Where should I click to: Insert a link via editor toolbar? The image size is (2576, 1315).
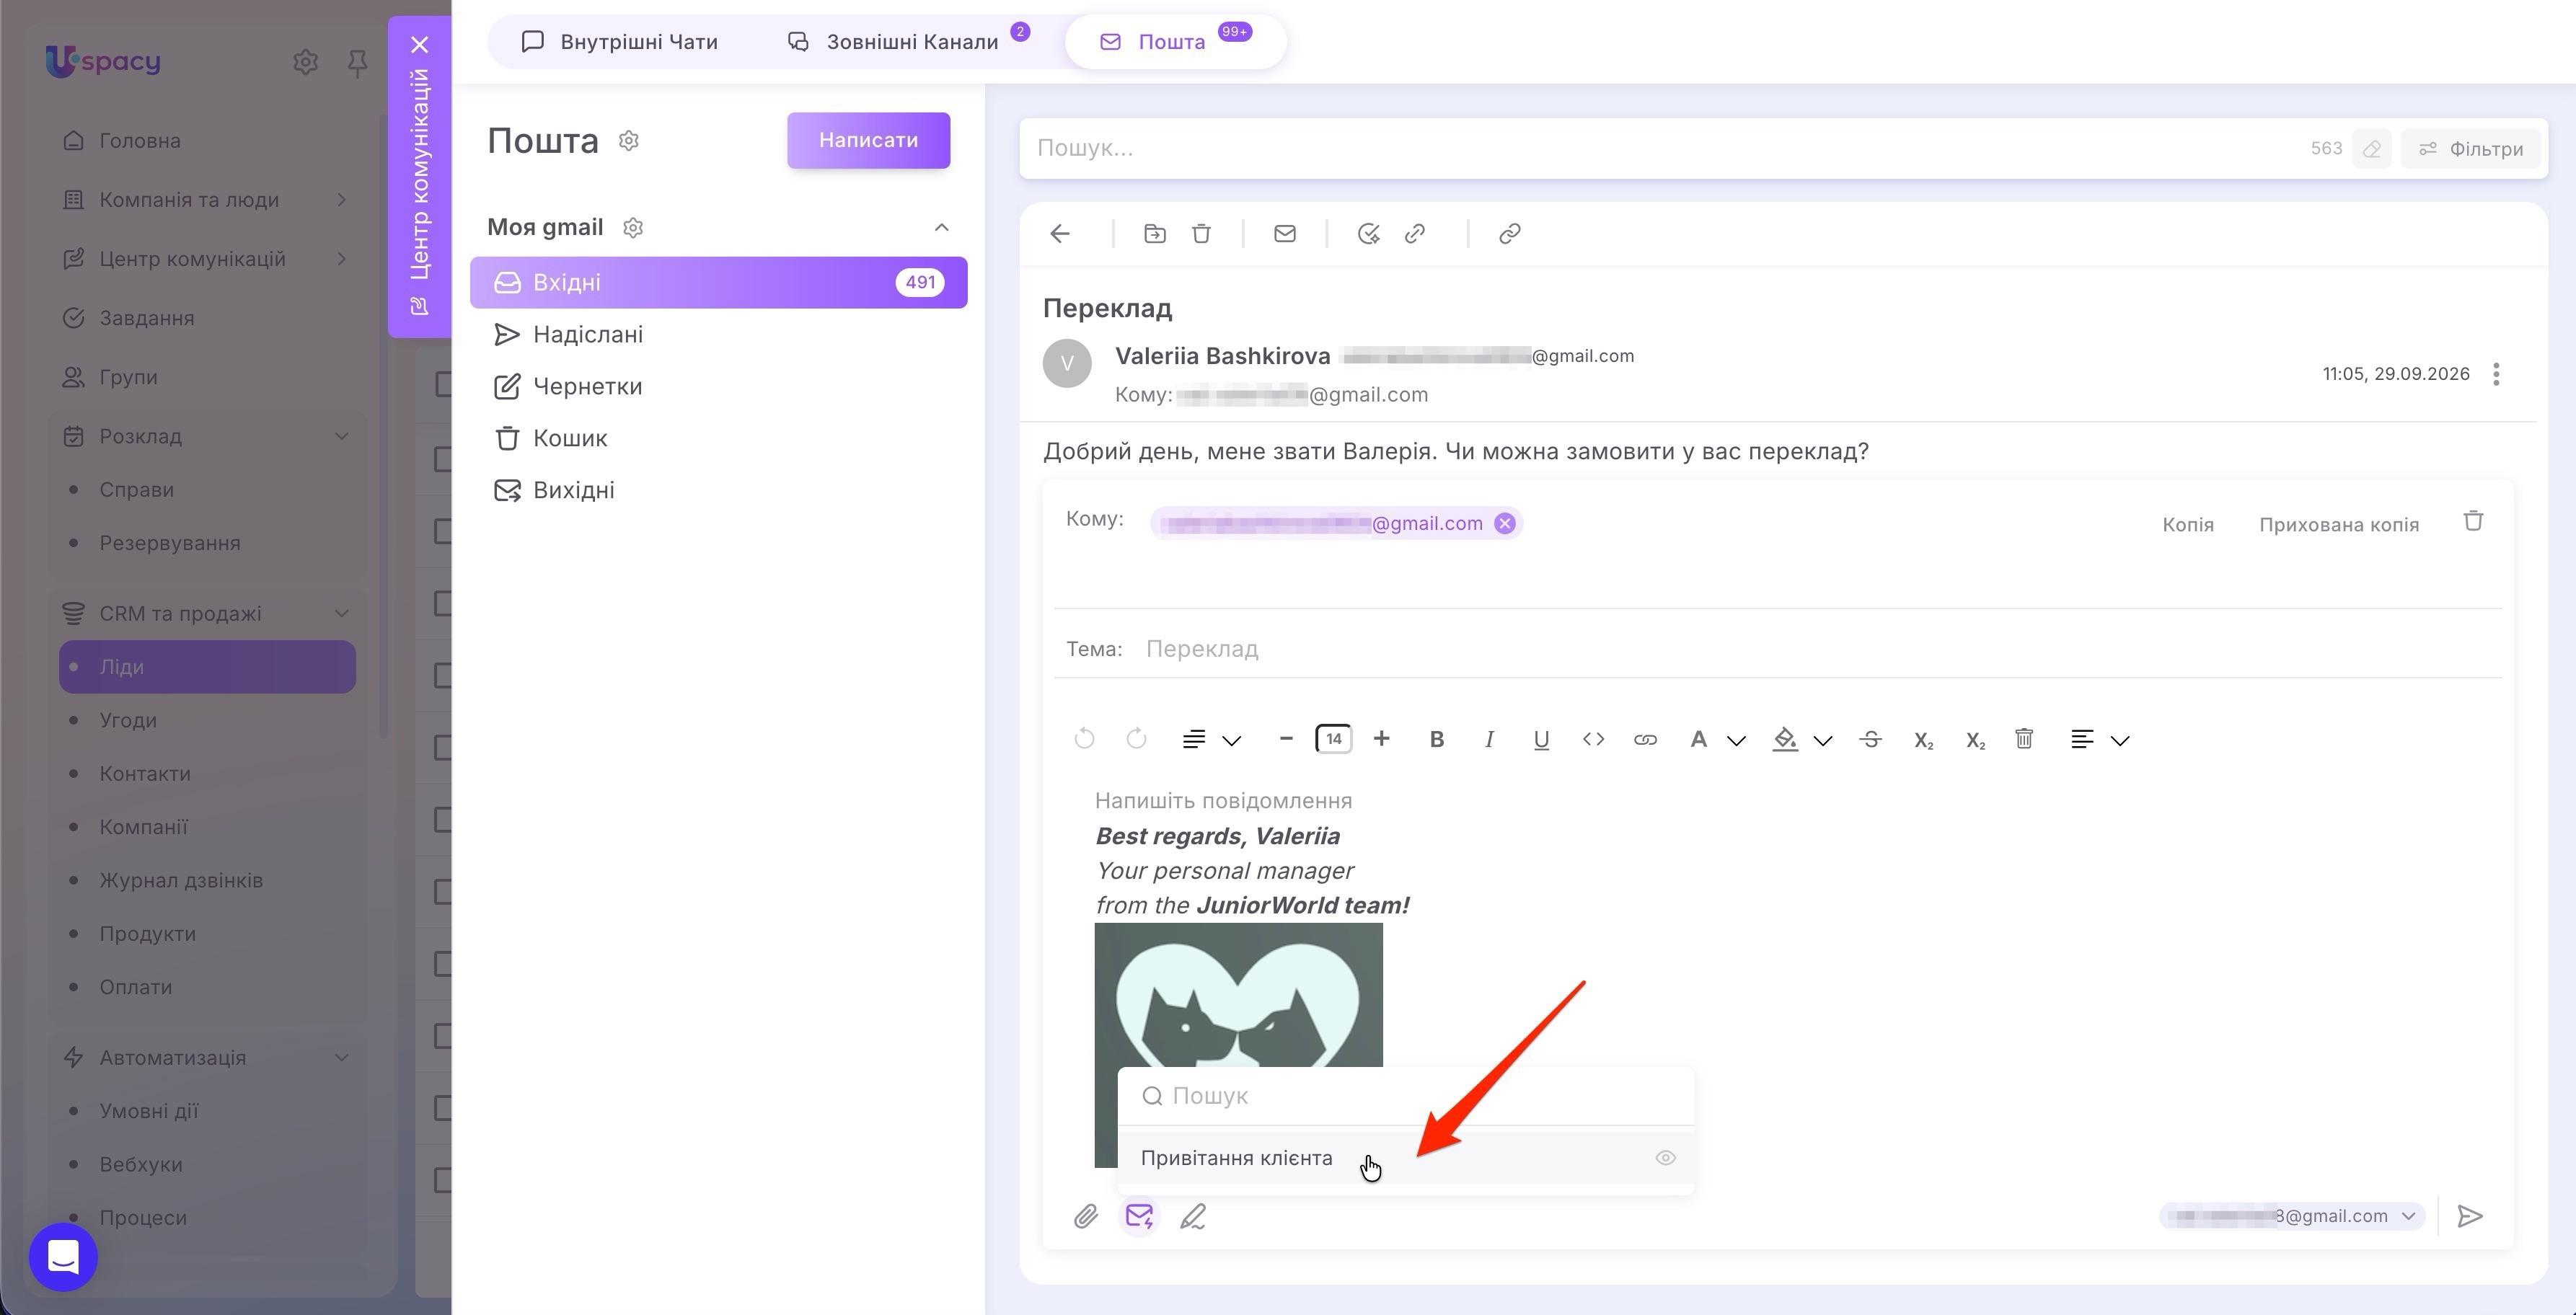coord(1645,740)
